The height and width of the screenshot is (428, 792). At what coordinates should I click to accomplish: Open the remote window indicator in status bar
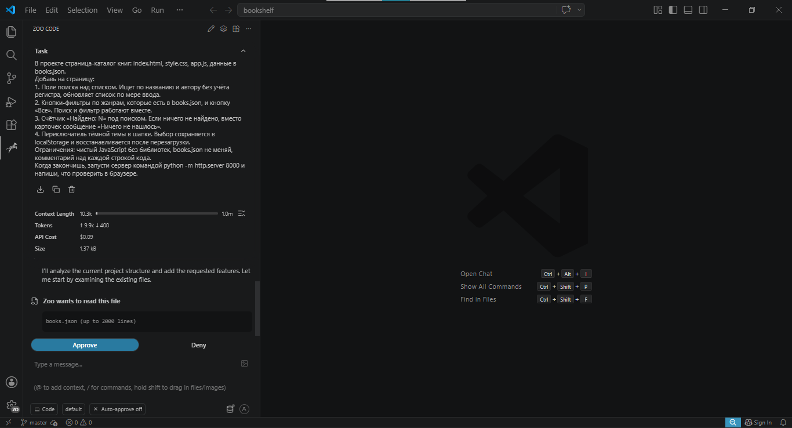(x=9, y=423)
